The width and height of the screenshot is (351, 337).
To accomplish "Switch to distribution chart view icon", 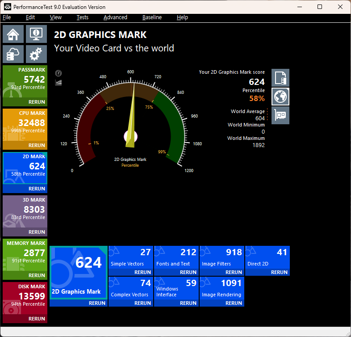I will pos(58,82).
